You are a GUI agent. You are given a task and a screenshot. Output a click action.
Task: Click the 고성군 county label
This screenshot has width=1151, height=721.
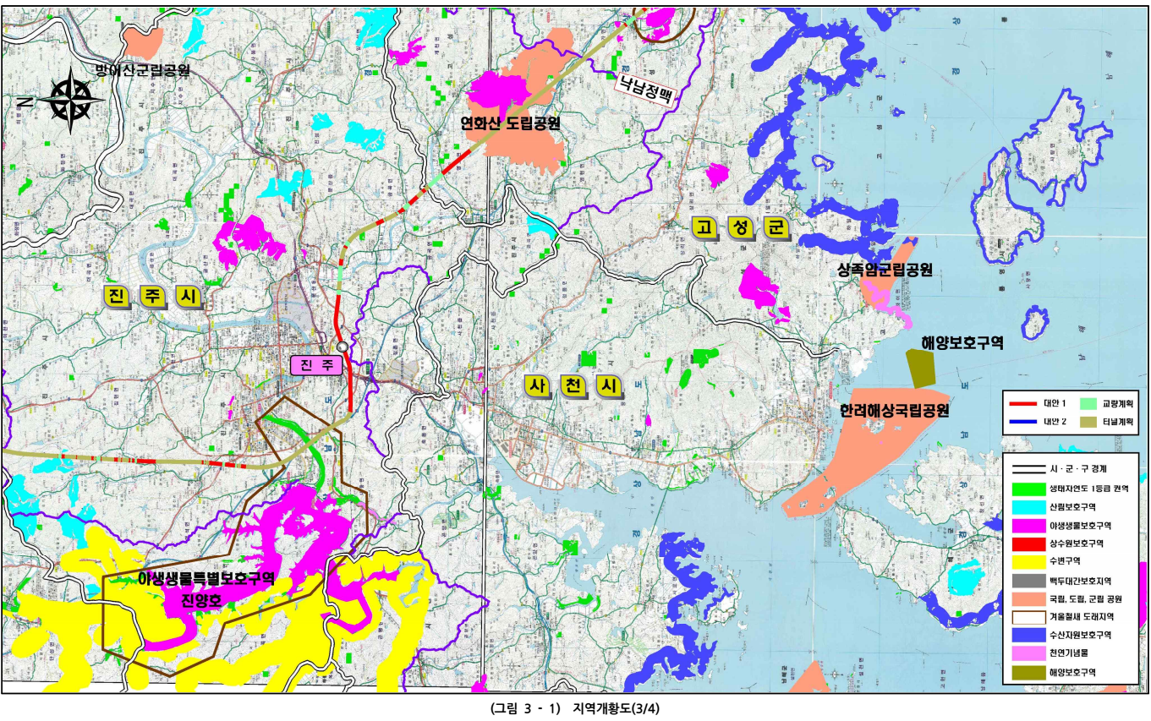point(740,227)
